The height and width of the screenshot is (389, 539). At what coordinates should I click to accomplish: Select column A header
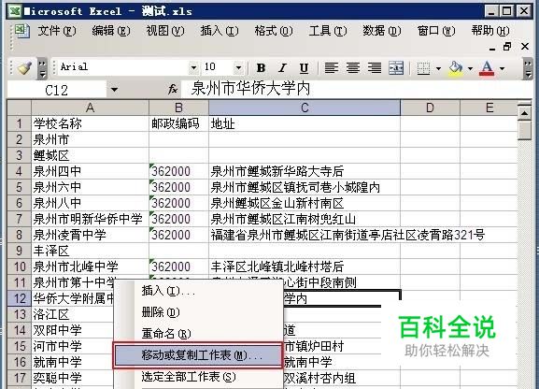90,108
